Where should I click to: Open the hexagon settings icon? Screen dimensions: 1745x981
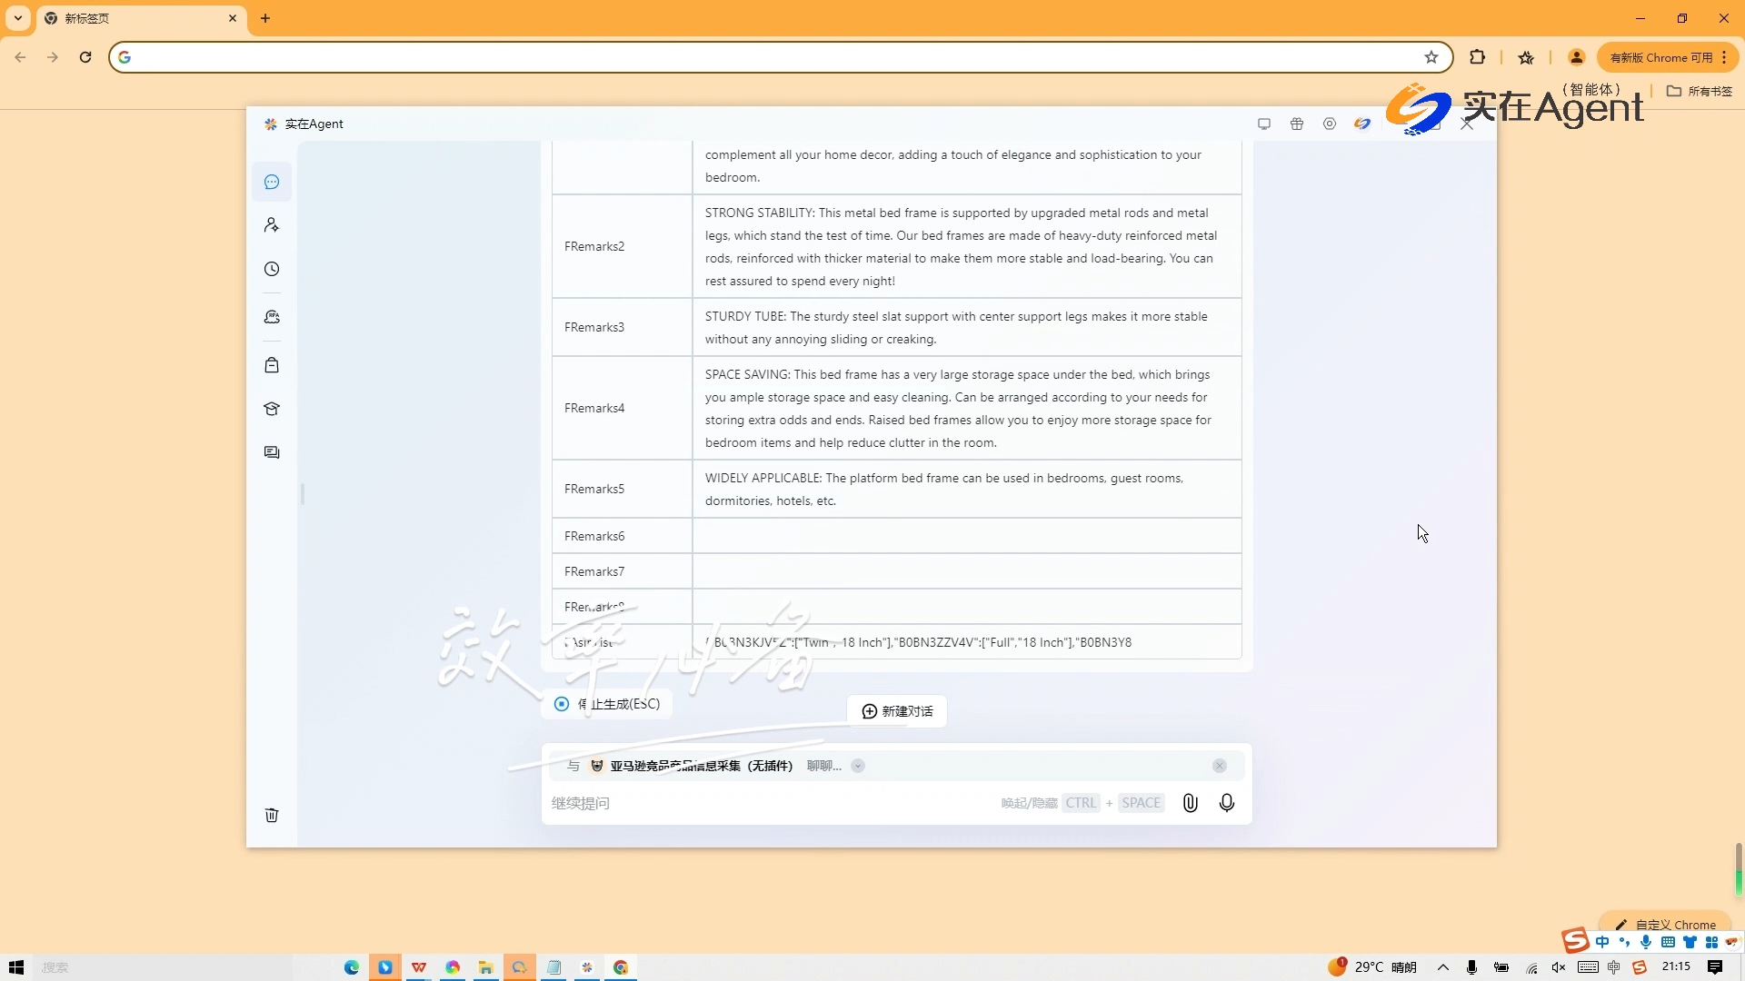pyautogui.click(x=1330, y=124)
